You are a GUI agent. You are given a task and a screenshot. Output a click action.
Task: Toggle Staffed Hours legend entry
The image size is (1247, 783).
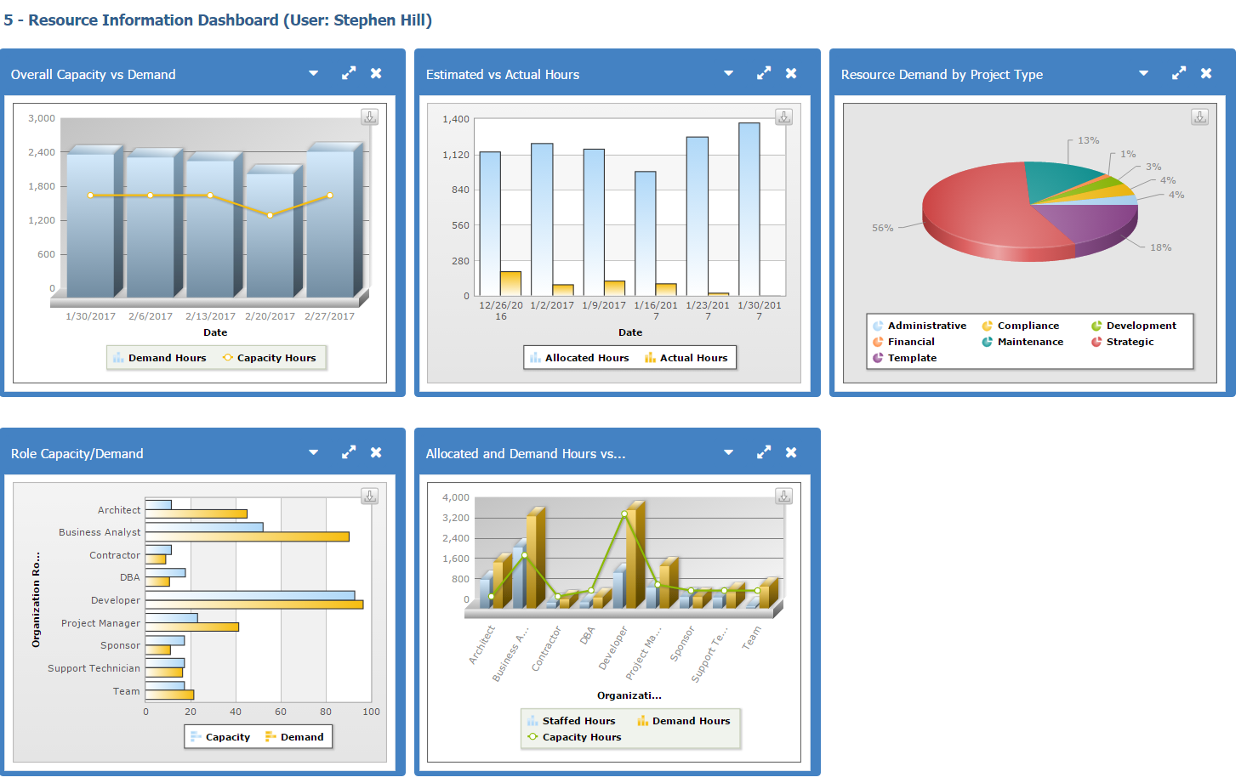[571, 721]
